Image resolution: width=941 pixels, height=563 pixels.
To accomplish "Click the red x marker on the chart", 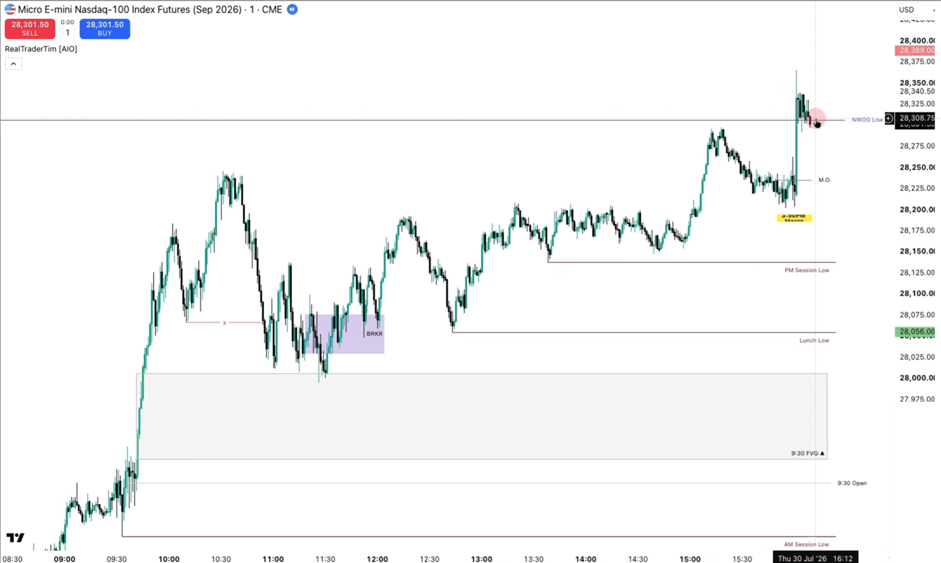I will 224,323.
